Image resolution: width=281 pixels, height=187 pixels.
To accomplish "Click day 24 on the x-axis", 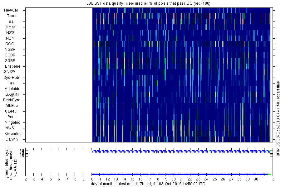I will [206, 179].
